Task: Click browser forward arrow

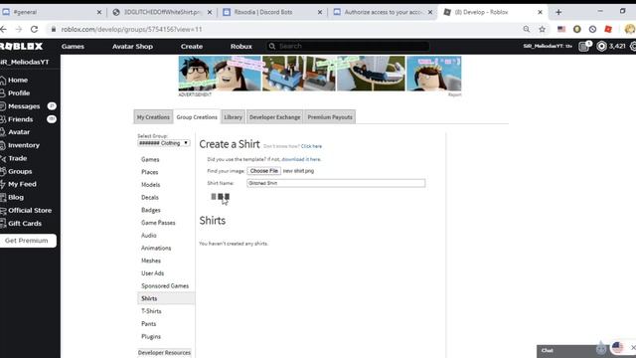Action: point(19,29)
